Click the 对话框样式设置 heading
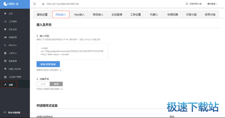The height and width of the screenshot is (118, 225). pyautogui.click(x=47, y=105)
